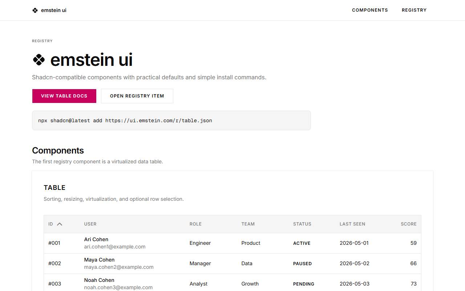465x291 pixels.
Task: Click the Product team cell
Action: 251,243
